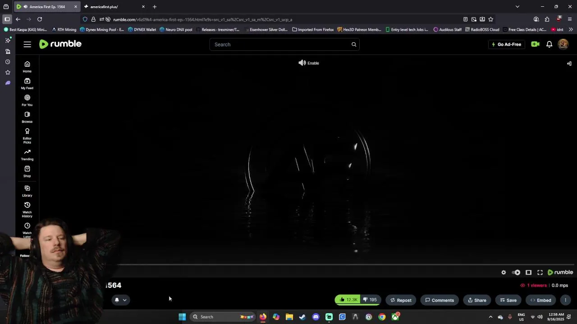
Task: Open the browser application menu
Action: [570, 19]
